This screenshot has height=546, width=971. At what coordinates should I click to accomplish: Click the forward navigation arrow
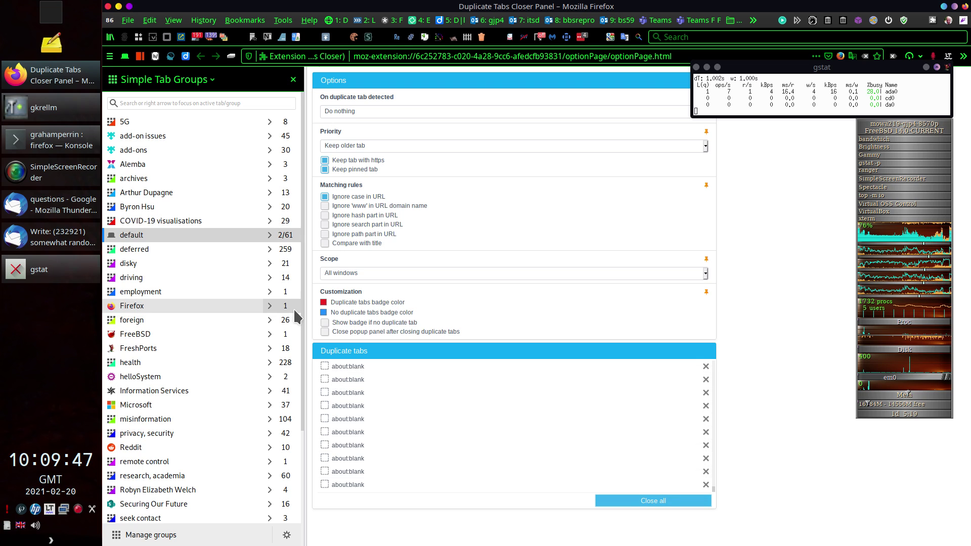coord(216,56)
